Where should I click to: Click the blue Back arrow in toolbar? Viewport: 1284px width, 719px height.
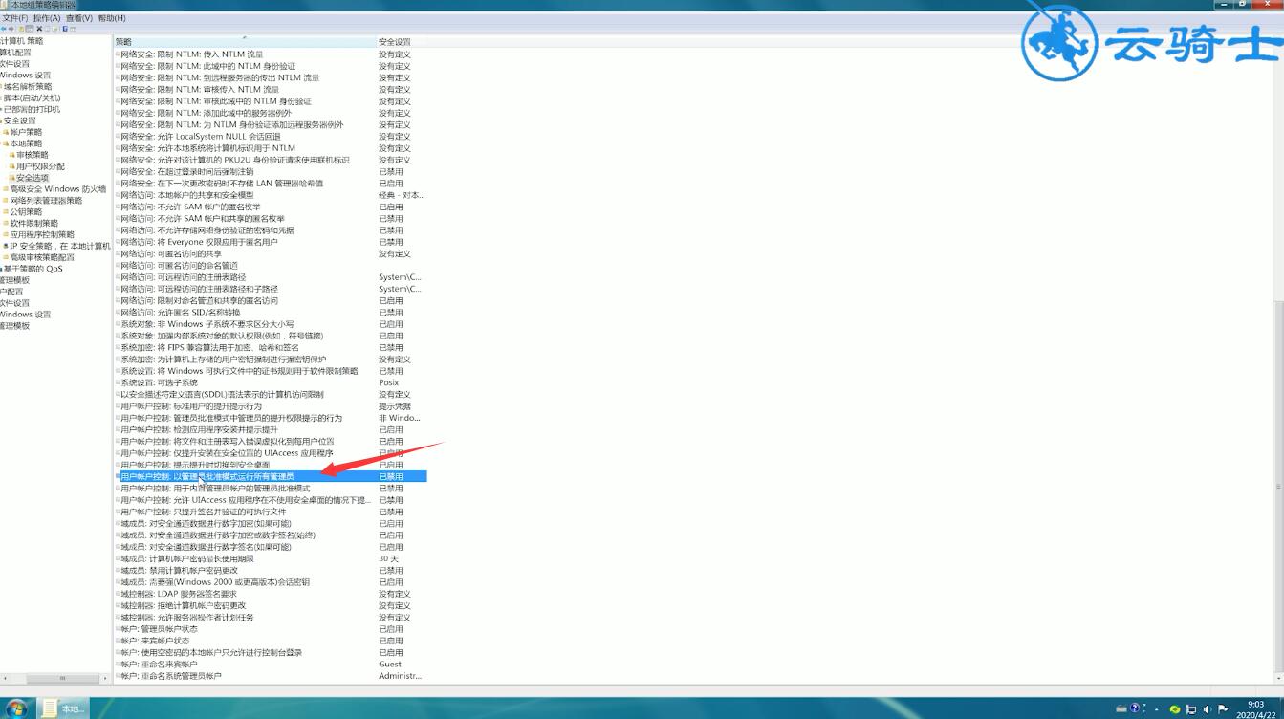click(4, 29)
